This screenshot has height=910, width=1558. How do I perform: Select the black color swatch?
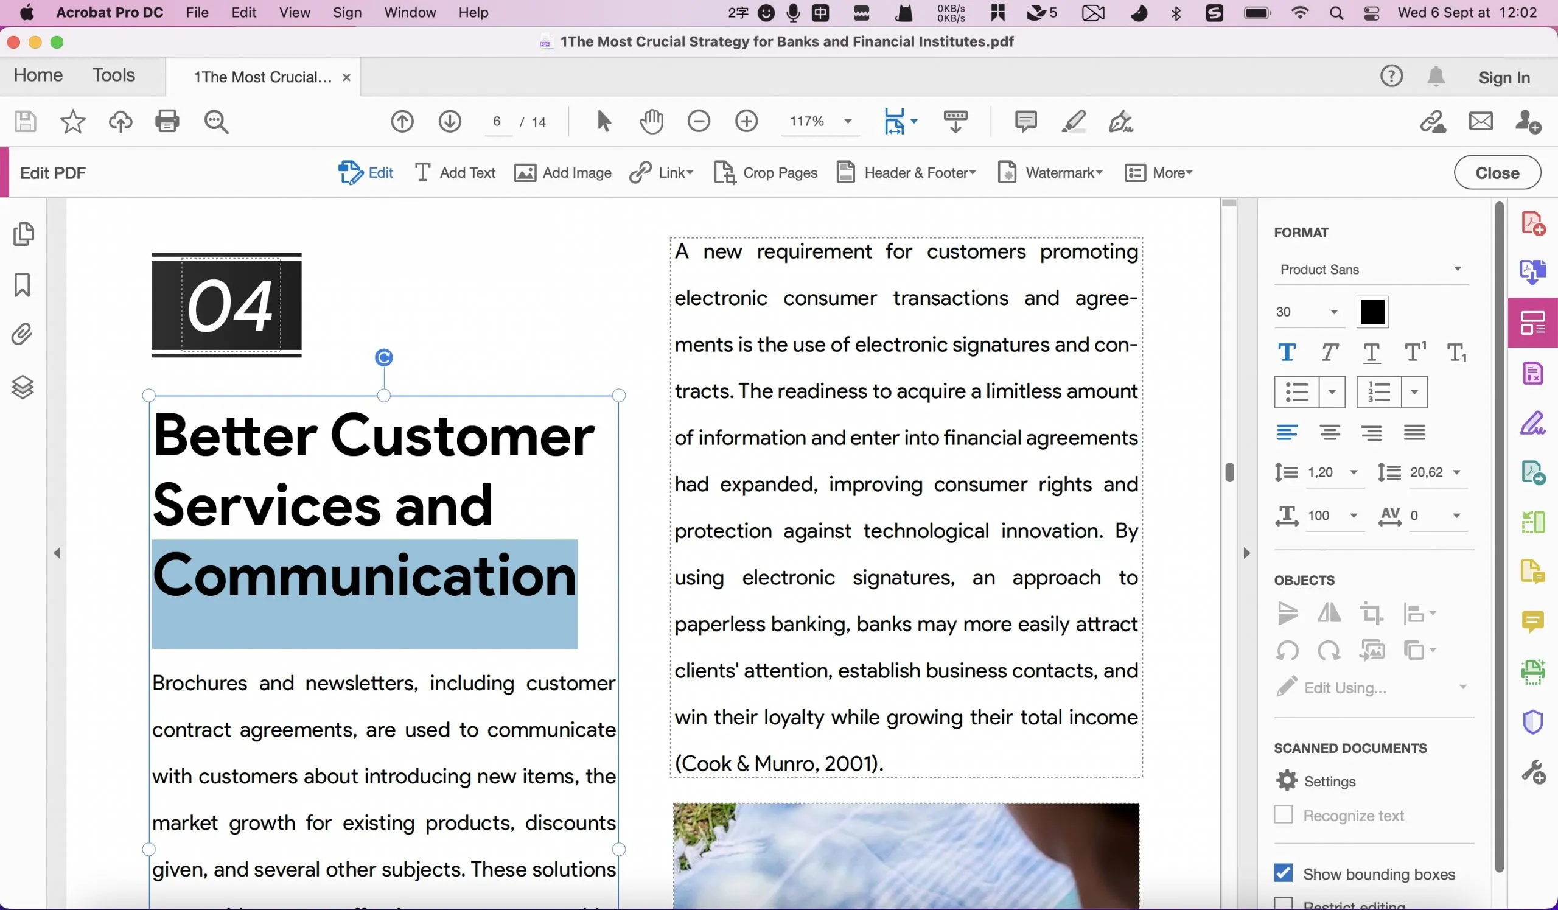[x=1371, y=312]
